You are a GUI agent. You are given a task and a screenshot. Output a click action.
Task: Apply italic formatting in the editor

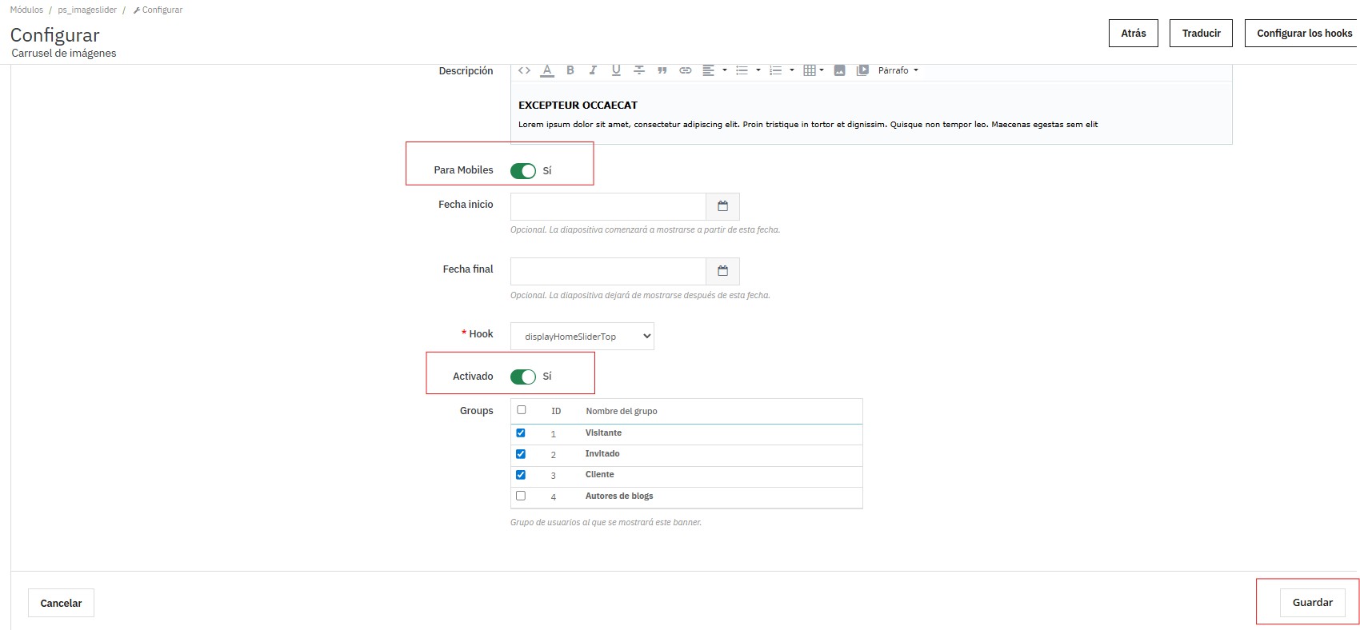coord(593,70)
